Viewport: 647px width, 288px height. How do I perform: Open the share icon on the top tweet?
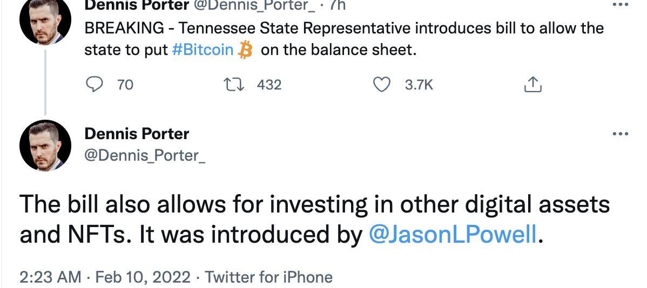(533, 85)
